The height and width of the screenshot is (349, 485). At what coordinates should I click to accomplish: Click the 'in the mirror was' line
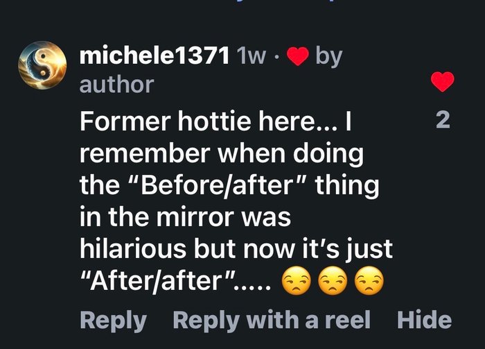[185, 216]
